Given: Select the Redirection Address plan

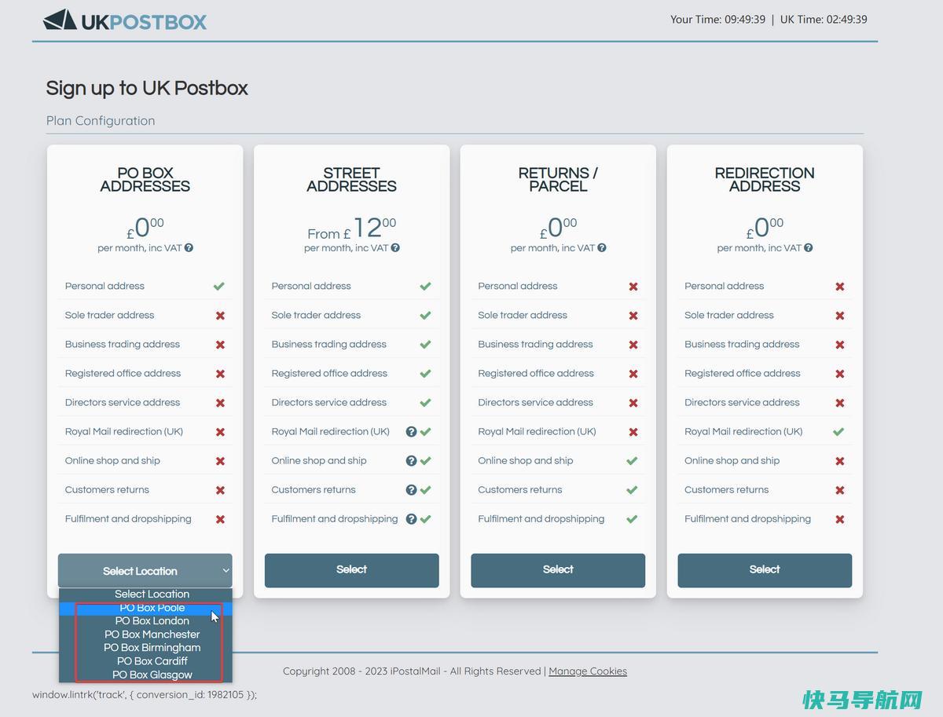Looking at the screenshot, I should (765, 570).
